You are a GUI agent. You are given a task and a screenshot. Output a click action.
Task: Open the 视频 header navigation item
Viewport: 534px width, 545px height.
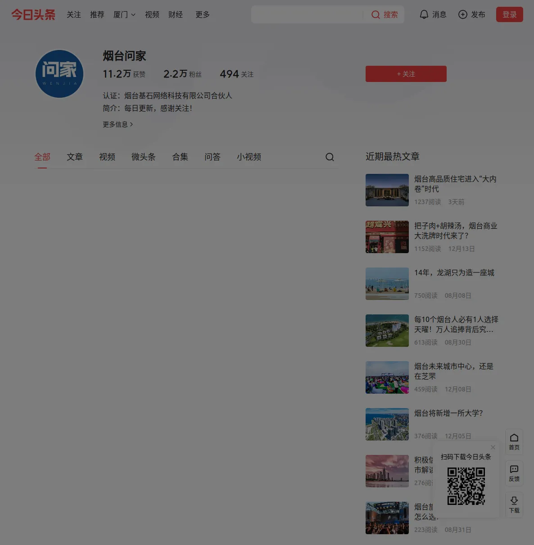coord(152,14)
